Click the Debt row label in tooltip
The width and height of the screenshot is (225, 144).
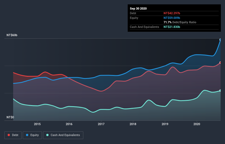[133, 13]
